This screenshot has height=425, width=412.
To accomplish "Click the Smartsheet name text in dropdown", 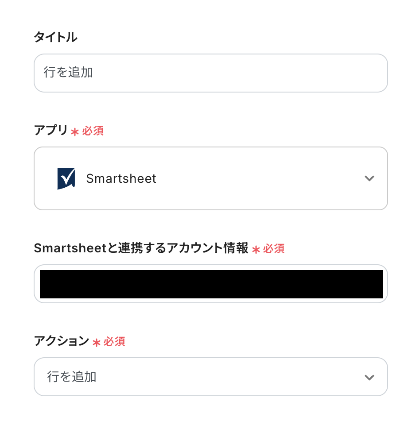I will click(121, 179).
